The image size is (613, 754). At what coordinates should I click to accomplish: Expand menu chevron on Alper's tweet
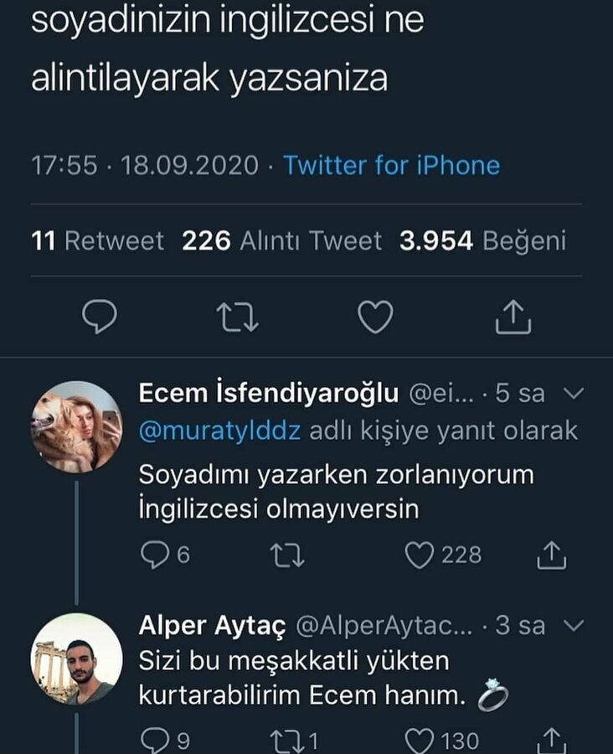coord(574,625)
